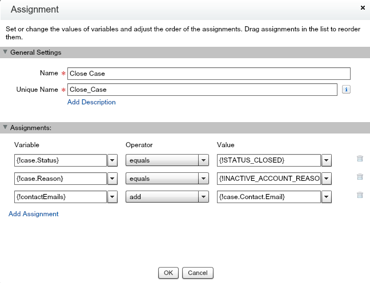
Task: Close the Assignment dialog
Action: tap(363, 8)
